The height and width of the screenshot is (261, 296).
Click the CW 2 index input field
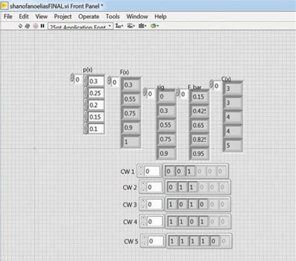click(155, 187)
